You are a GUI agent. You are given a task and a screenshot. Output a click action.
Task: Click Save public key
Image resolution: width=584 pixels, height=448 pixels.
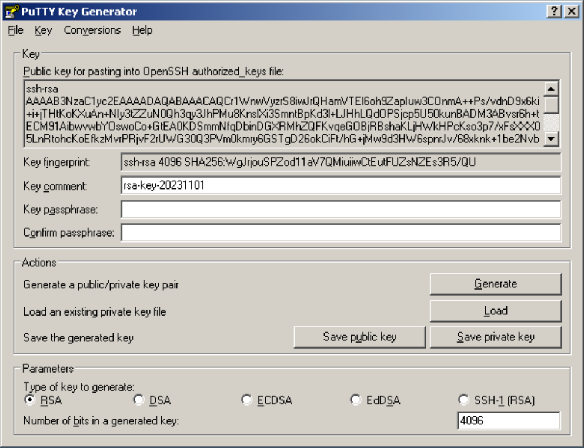click(x=360, y=337)
